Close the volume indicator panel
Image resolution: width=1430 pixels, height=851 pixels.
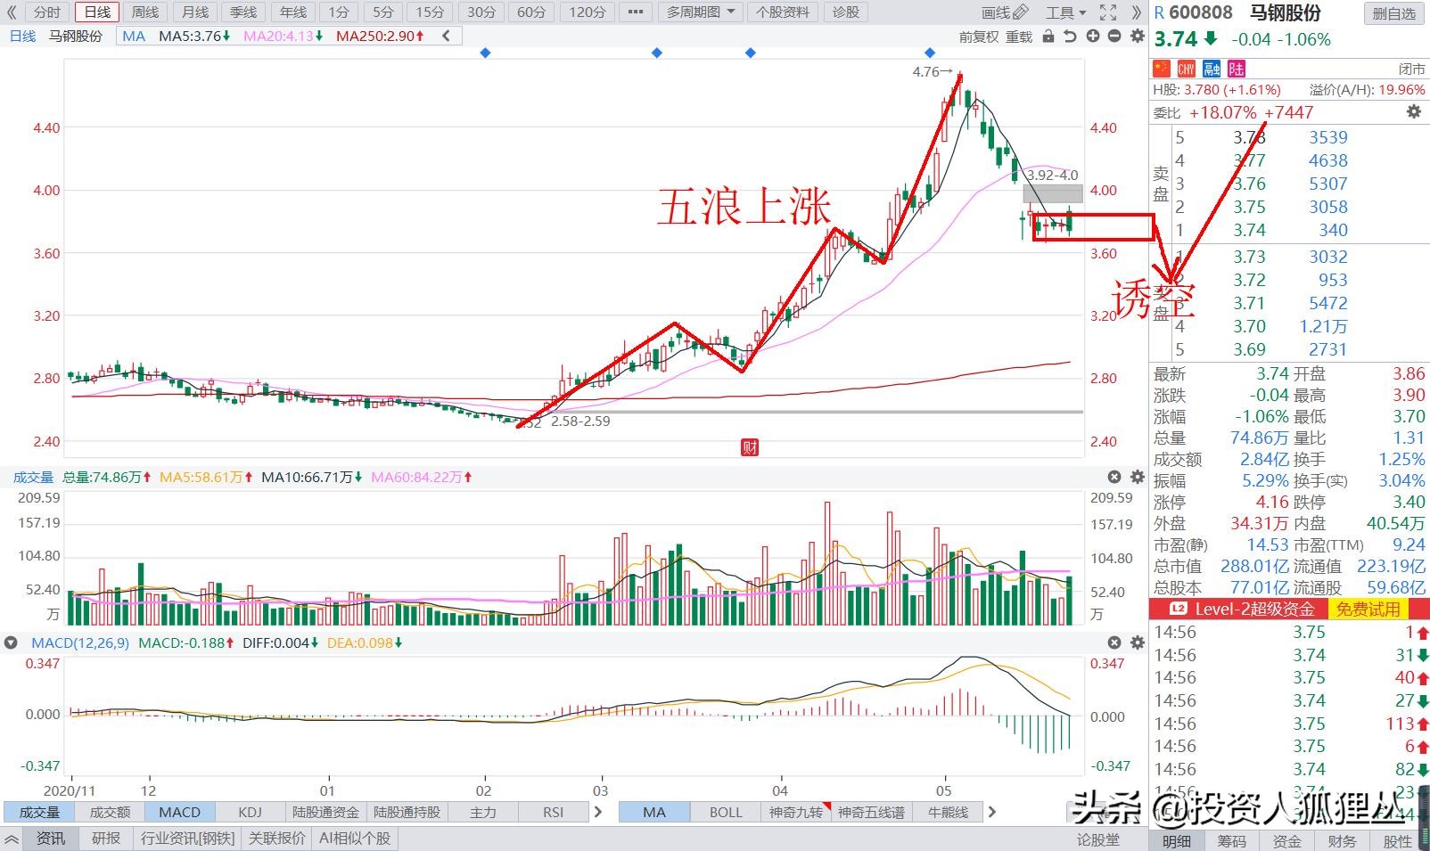click(1114, 478)
